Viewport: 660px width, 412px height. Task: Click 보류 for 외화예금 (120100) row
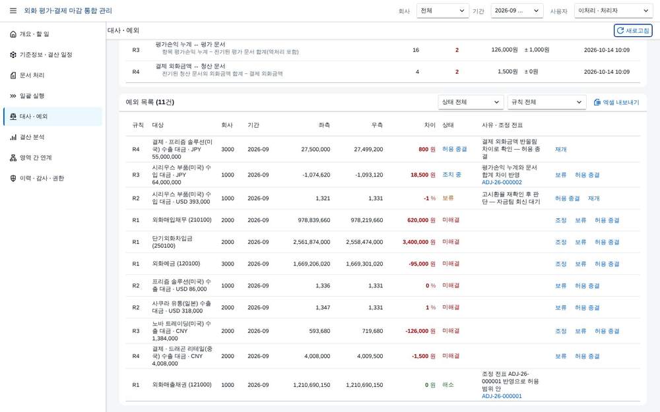point(580,264)
